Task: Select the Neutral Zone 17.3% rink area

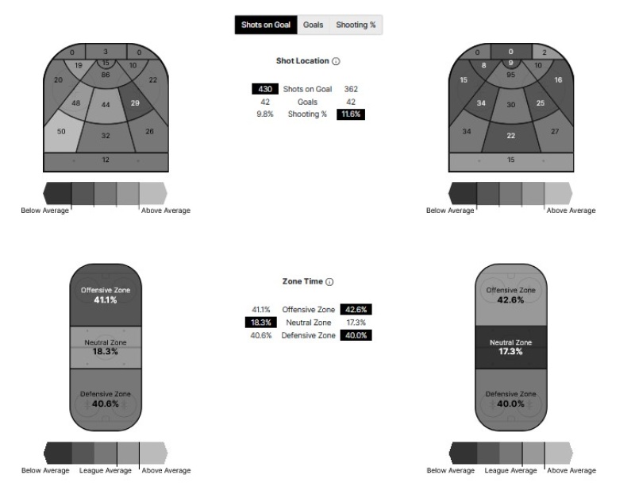Action: point(511,347)
